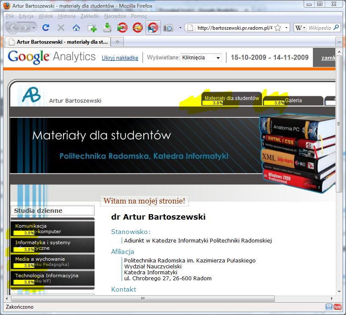Click the Ukryj nakładkę link
Image resolution: width=346 pixels, height=315 pixels.
(x=120, y=58)
